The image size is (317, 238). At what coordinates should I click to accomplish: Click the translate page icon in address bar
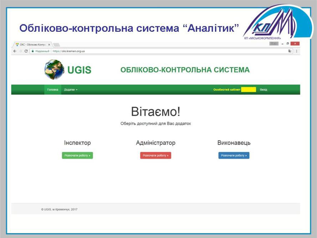(290, 51)
